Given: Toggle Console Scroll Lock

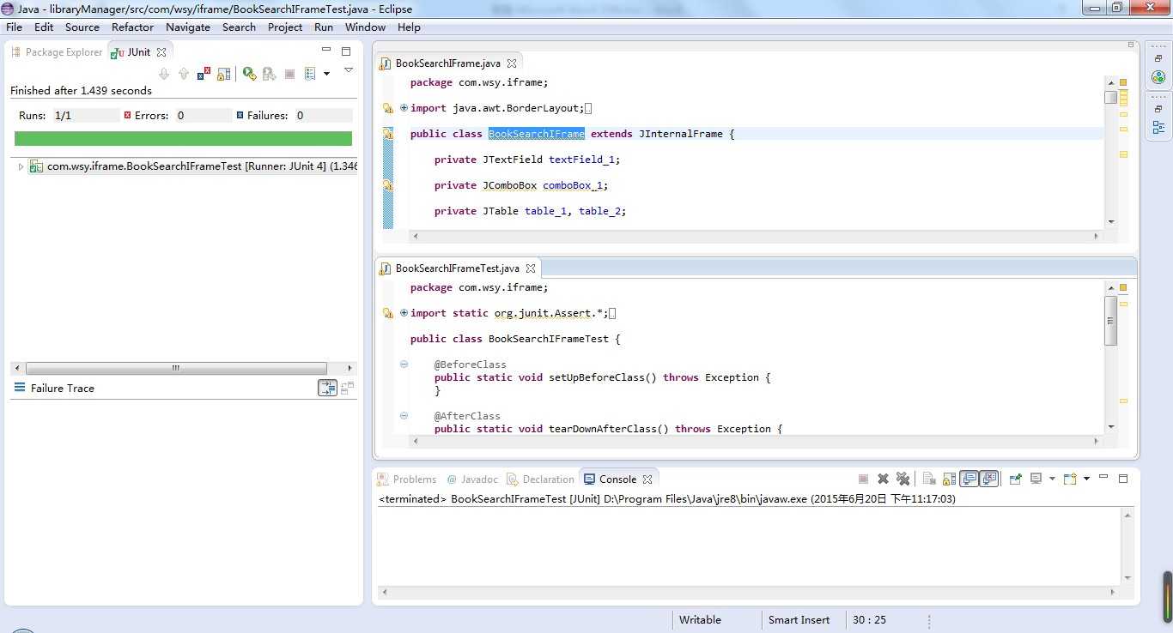Looking at the screenshot, I should point(949,479).
